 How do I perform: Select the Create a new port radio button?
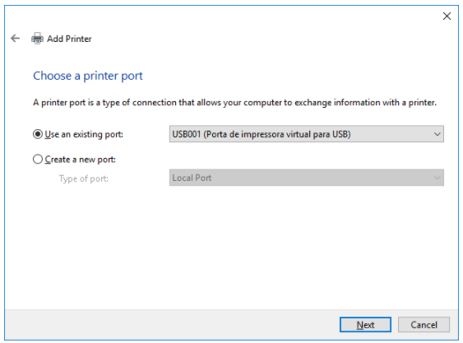(38, 160)
